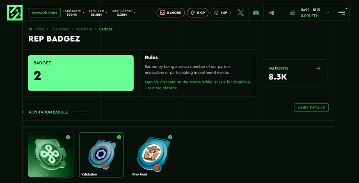Screen dimensions: 359x183
Task: Open the 0 GP balance pill
Action: 198,13
